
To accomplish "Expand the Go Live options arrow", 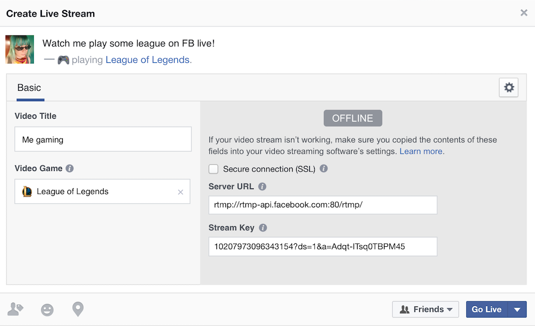I will (x=517, y=309).
